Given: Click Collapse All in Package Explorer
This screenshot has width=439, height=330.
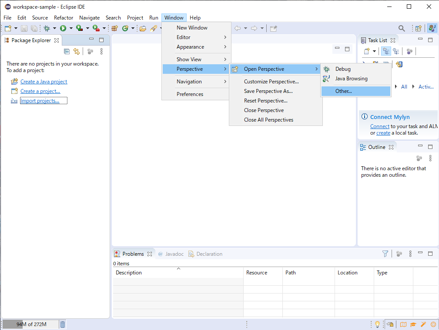Looking at the screenshot, I should coord(67,51).
